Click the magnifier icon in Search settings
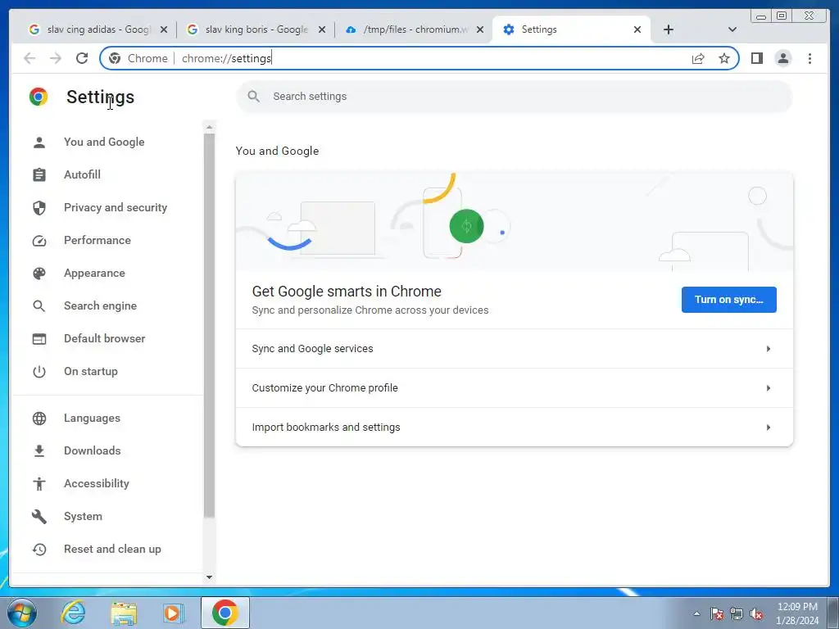The width and height of the screenshot is (839, 629). pos(254,97)
